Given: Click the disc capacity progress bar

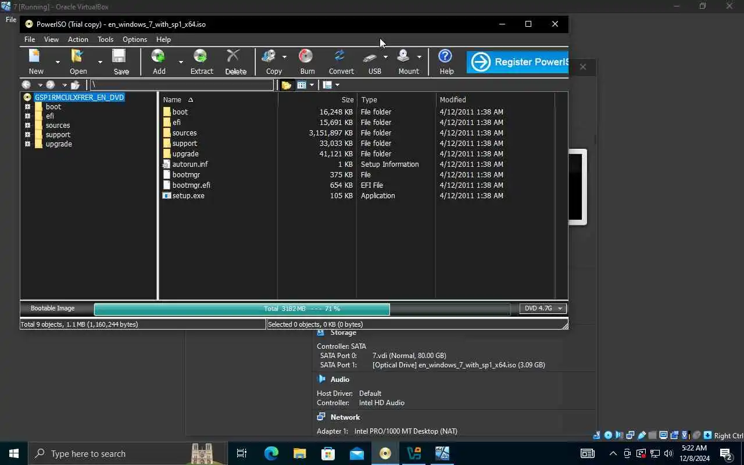Looking at the screenshot, I should tap(302, 309).
